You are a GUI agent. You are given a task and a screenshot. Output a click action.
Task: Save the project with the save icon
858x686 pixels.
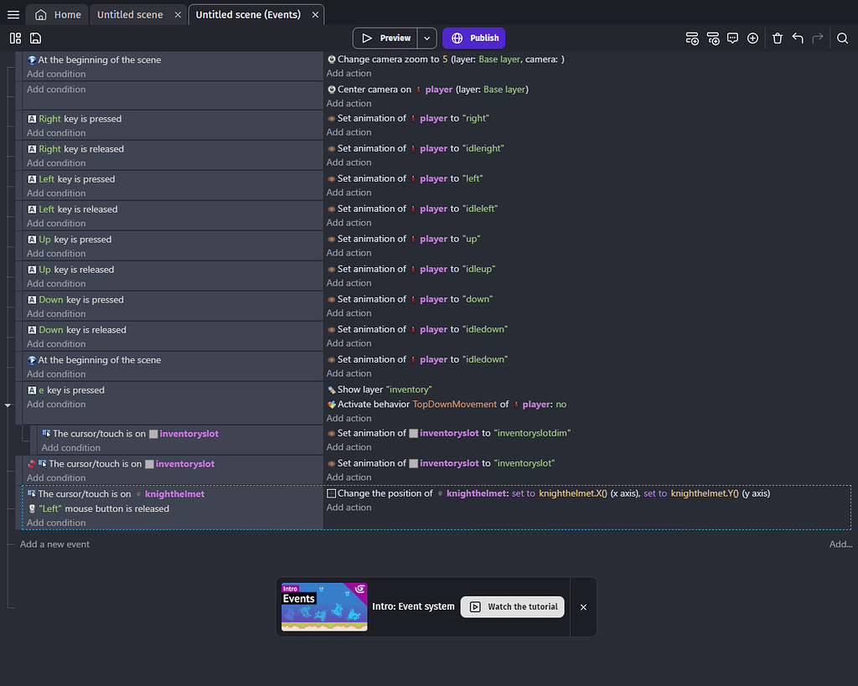click(35, 38)
